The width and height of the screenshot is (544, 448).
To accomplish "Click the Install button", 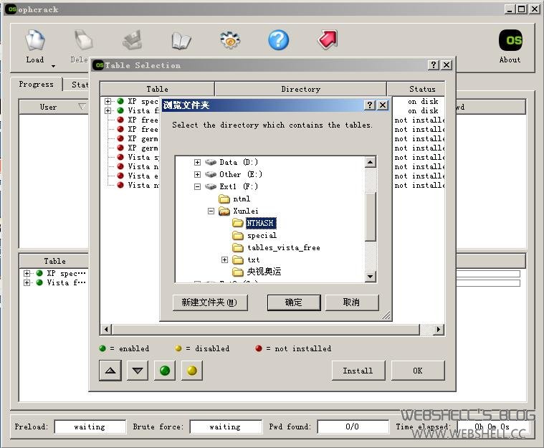I will pos(358,371).
